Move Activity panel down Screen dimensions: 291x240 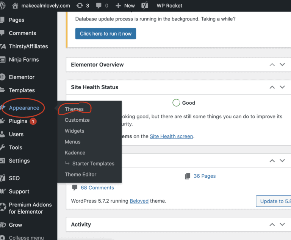point(282,225)
